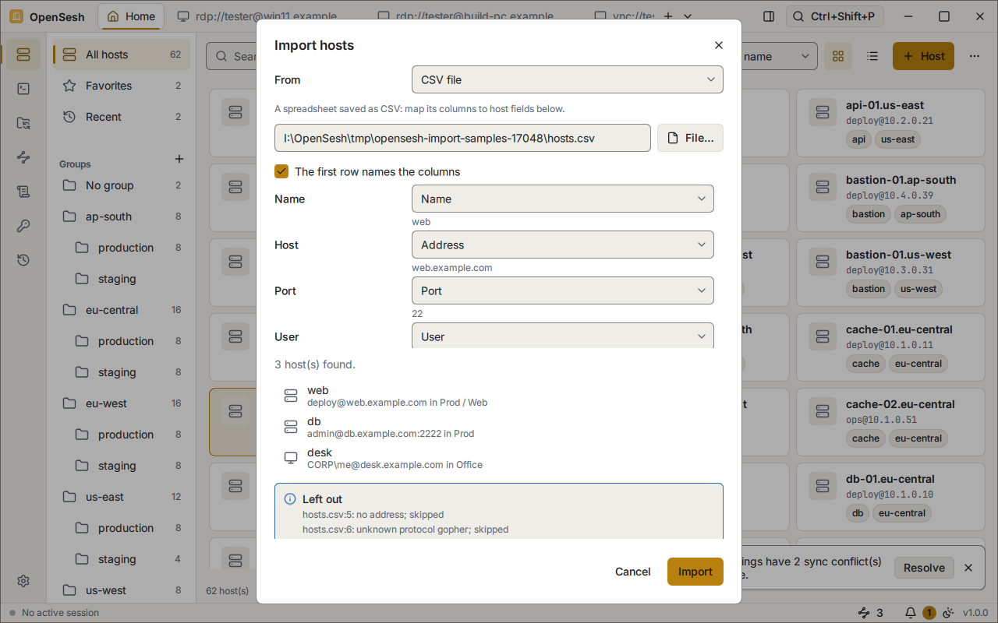The height and width of the screenshot is (623, 998).
Task: Open the User column mapping dropdown
Action: [563, 336]
